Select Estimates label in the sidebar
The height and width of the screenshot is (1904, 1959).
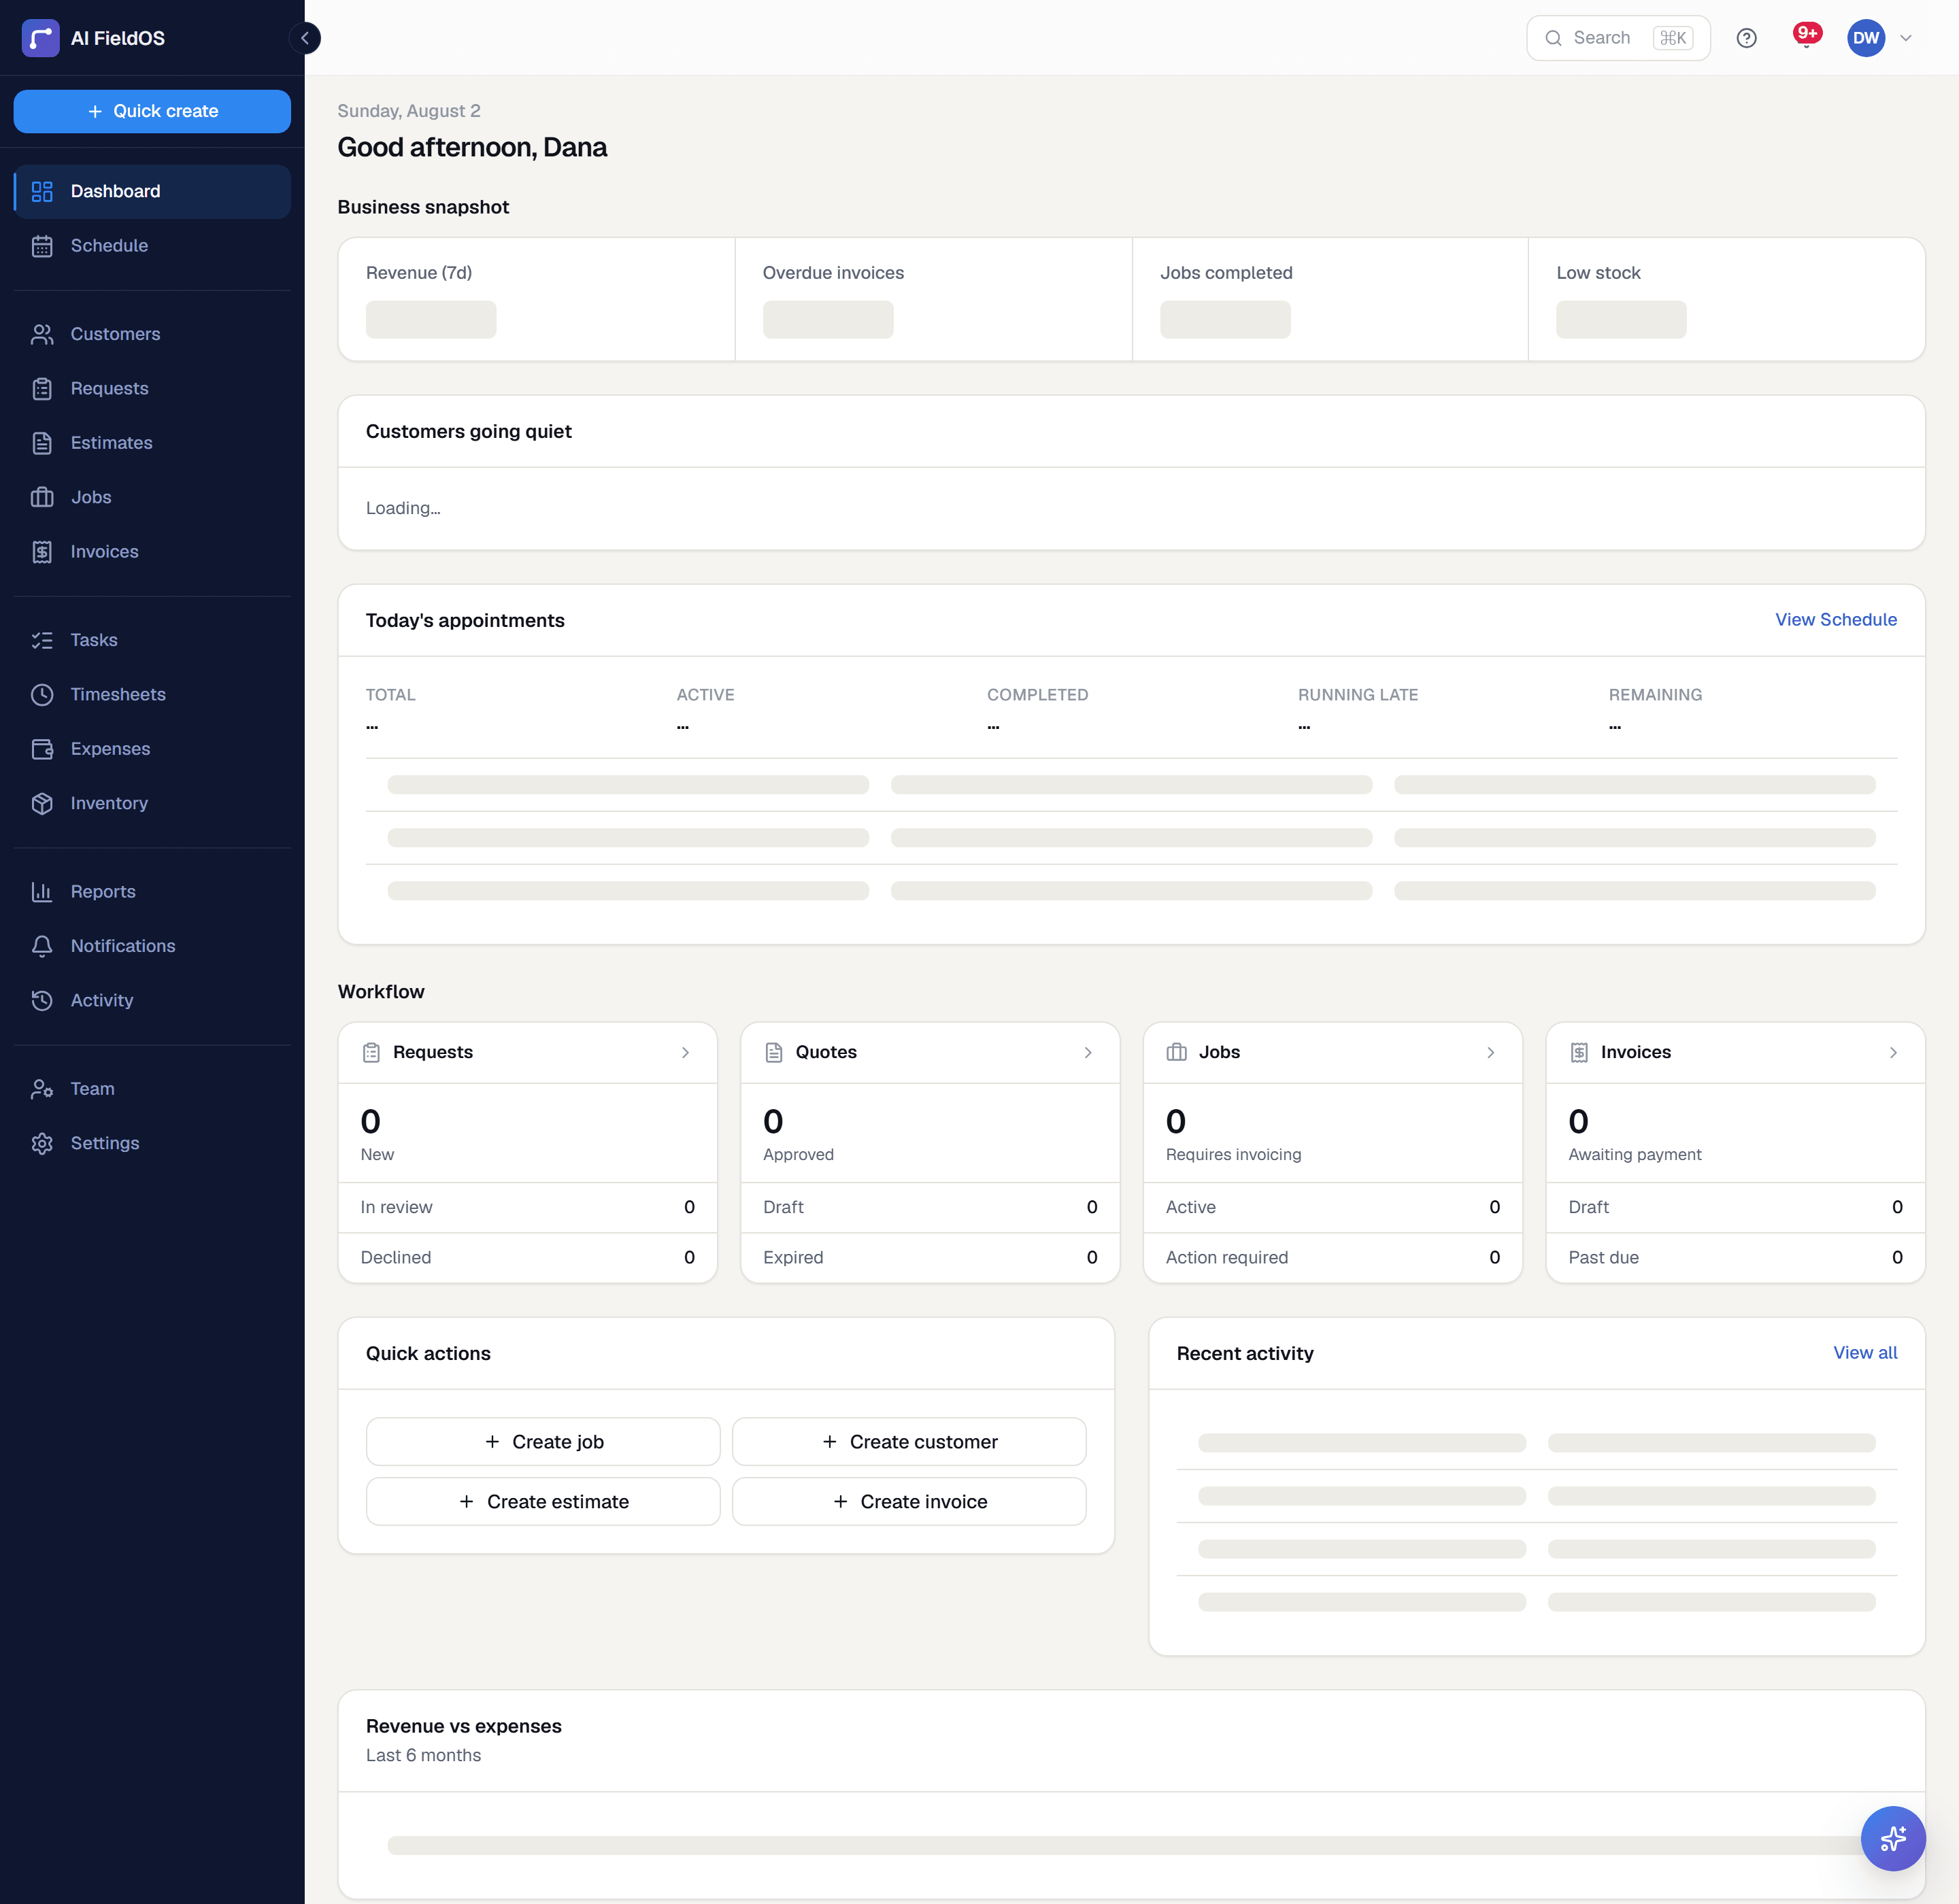point(111,443)
